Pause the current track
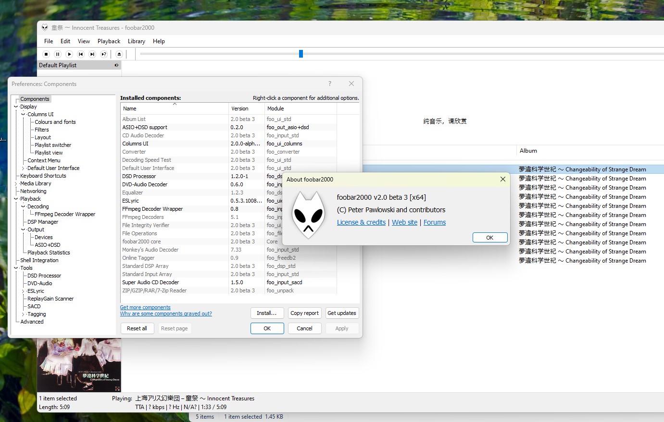This screenshot has width=664, height=422. click(58, 54)
